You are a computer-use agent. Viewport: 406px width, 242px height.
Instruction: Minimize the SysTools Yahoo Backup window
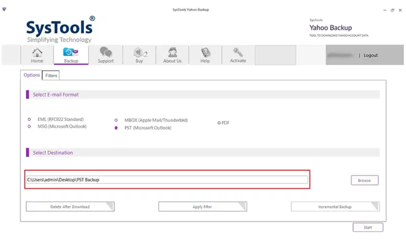coord(385,10)
